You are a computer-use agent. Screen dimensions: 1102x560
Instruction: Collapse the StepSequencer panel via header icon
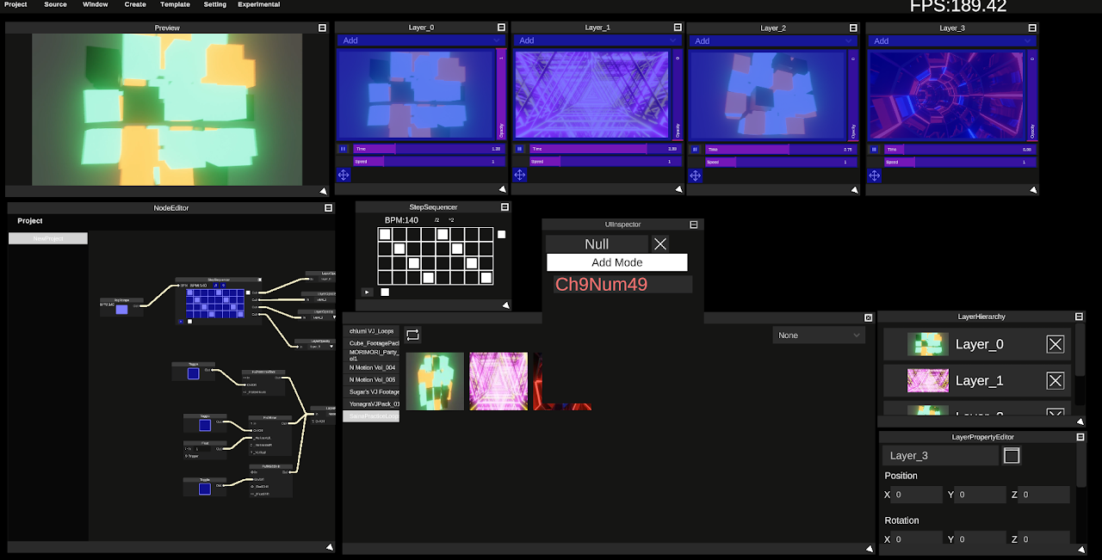504,206
